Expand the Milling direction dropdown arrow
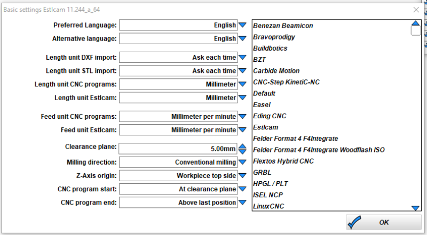This screenshot has width=427, height=235. pos(242,162)
